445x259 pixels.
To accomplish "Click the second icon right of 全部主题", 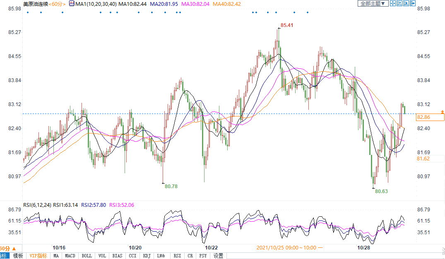I will (399, 3).
